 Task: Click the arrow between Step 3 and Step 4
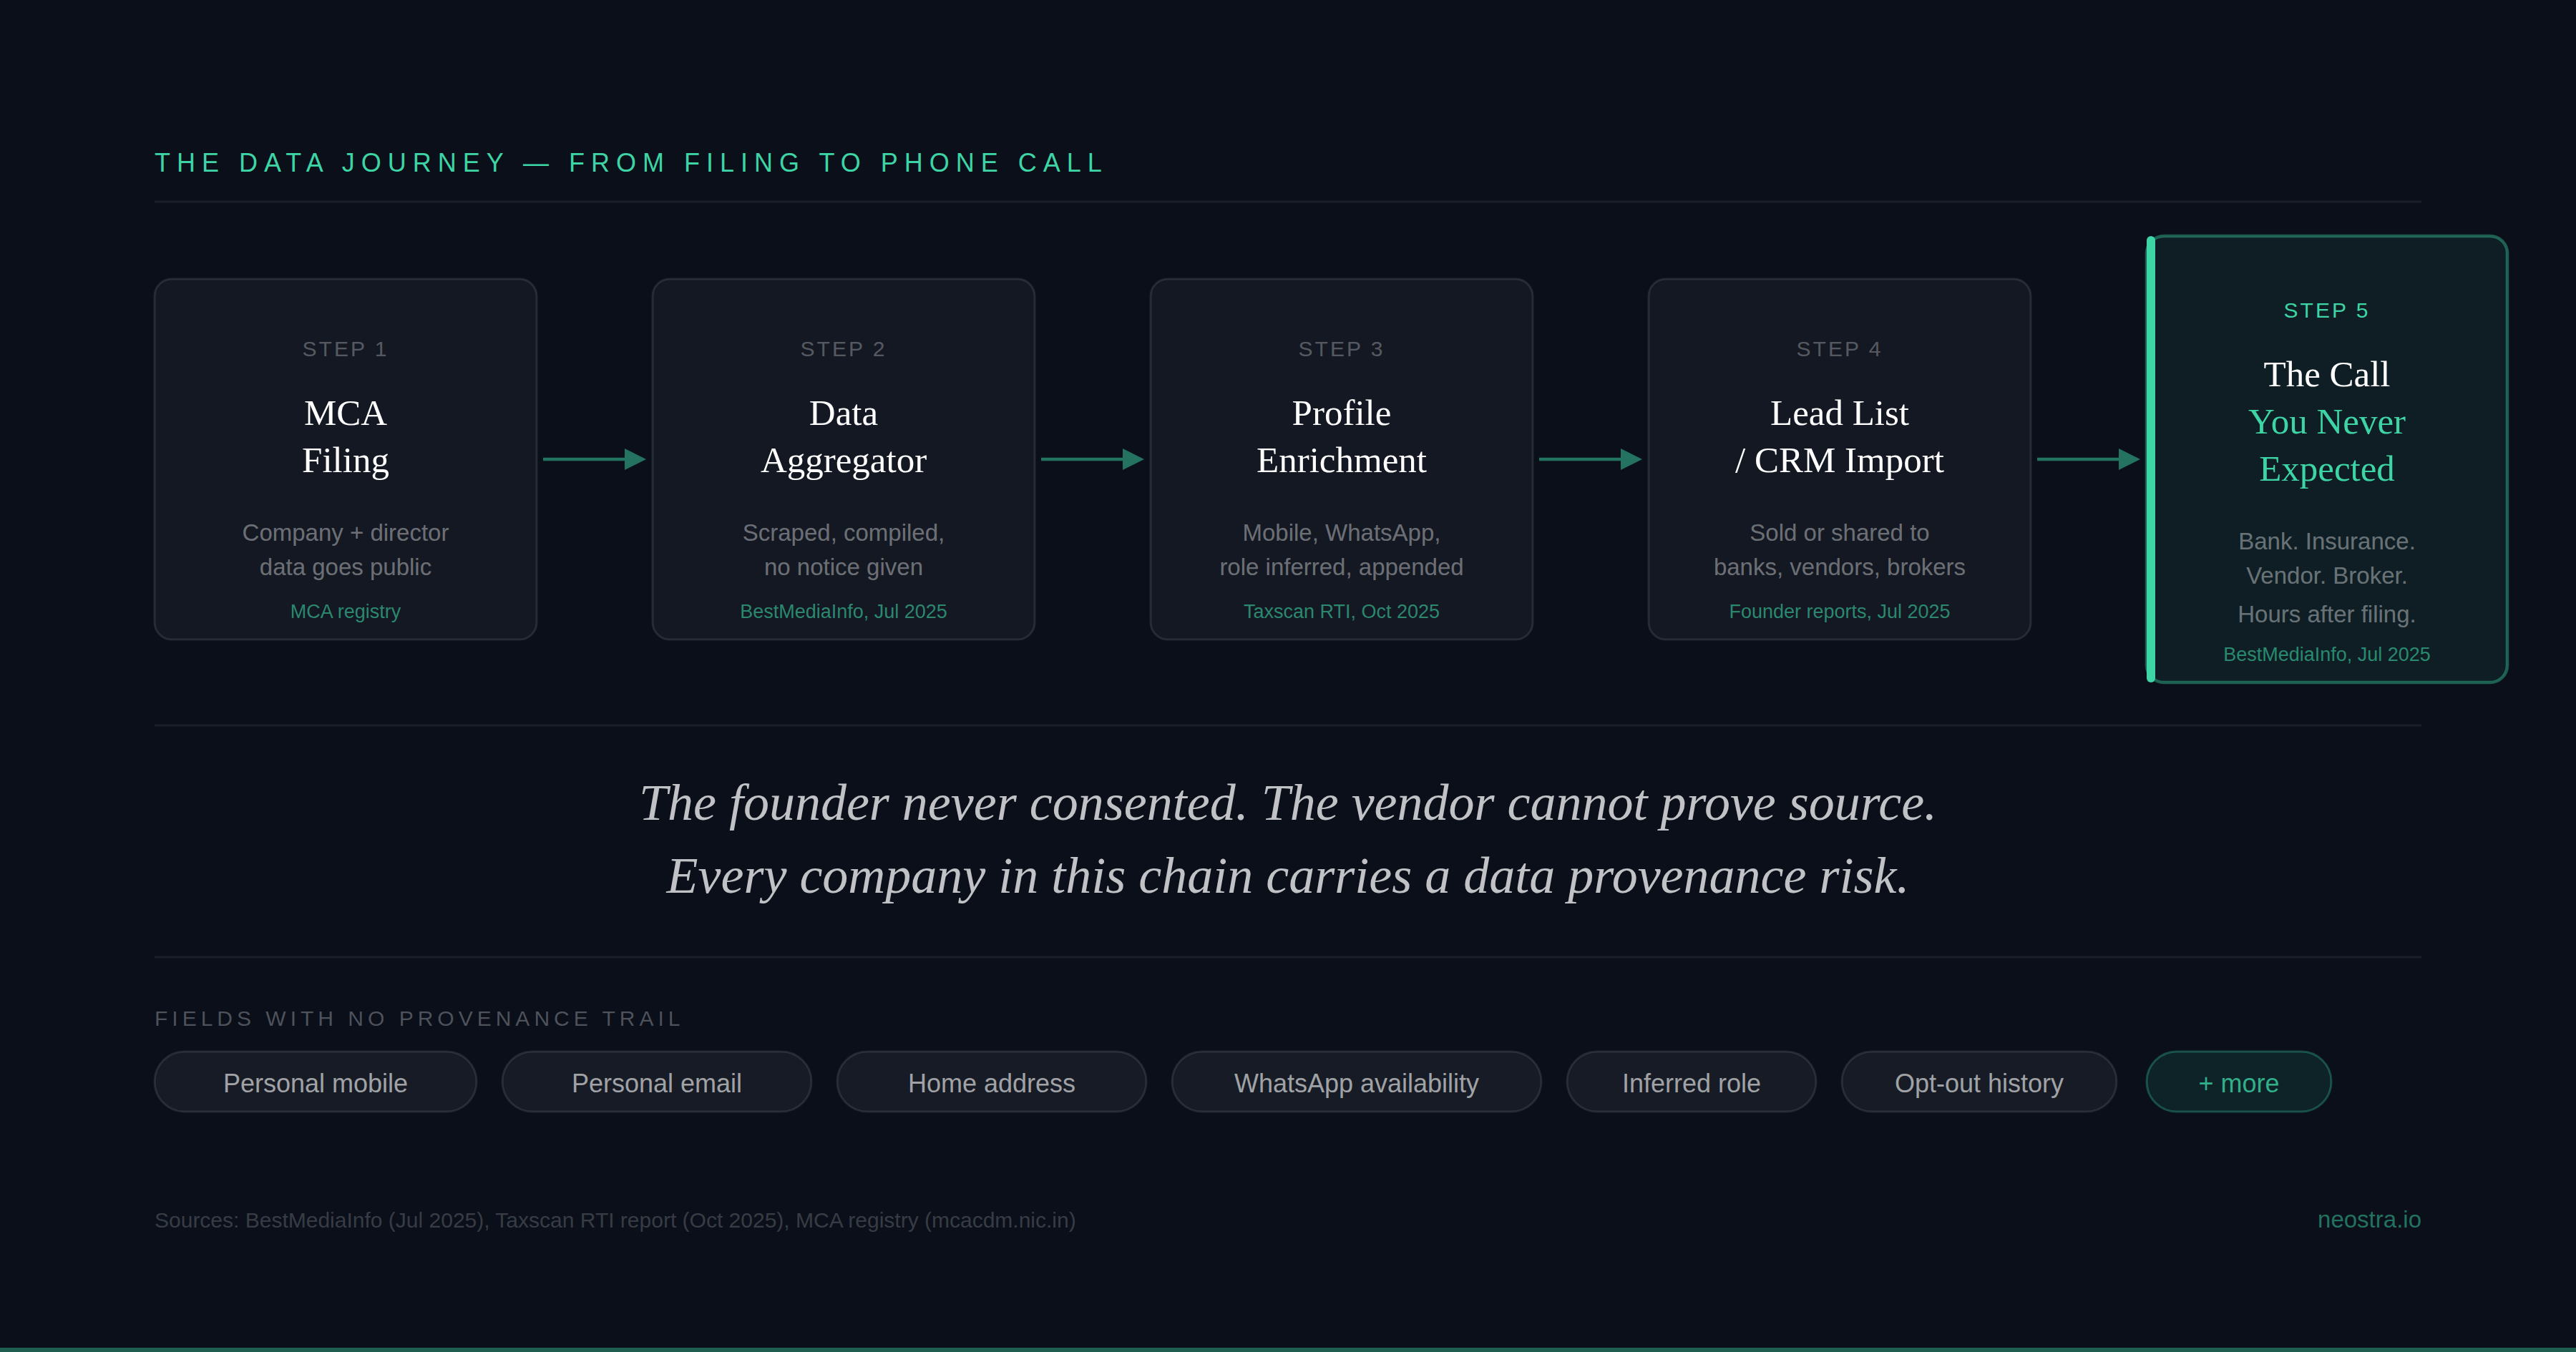1590,459
